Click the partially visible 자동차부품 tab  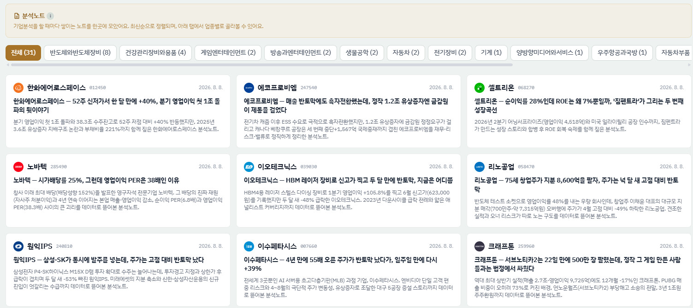click(674, 52)
